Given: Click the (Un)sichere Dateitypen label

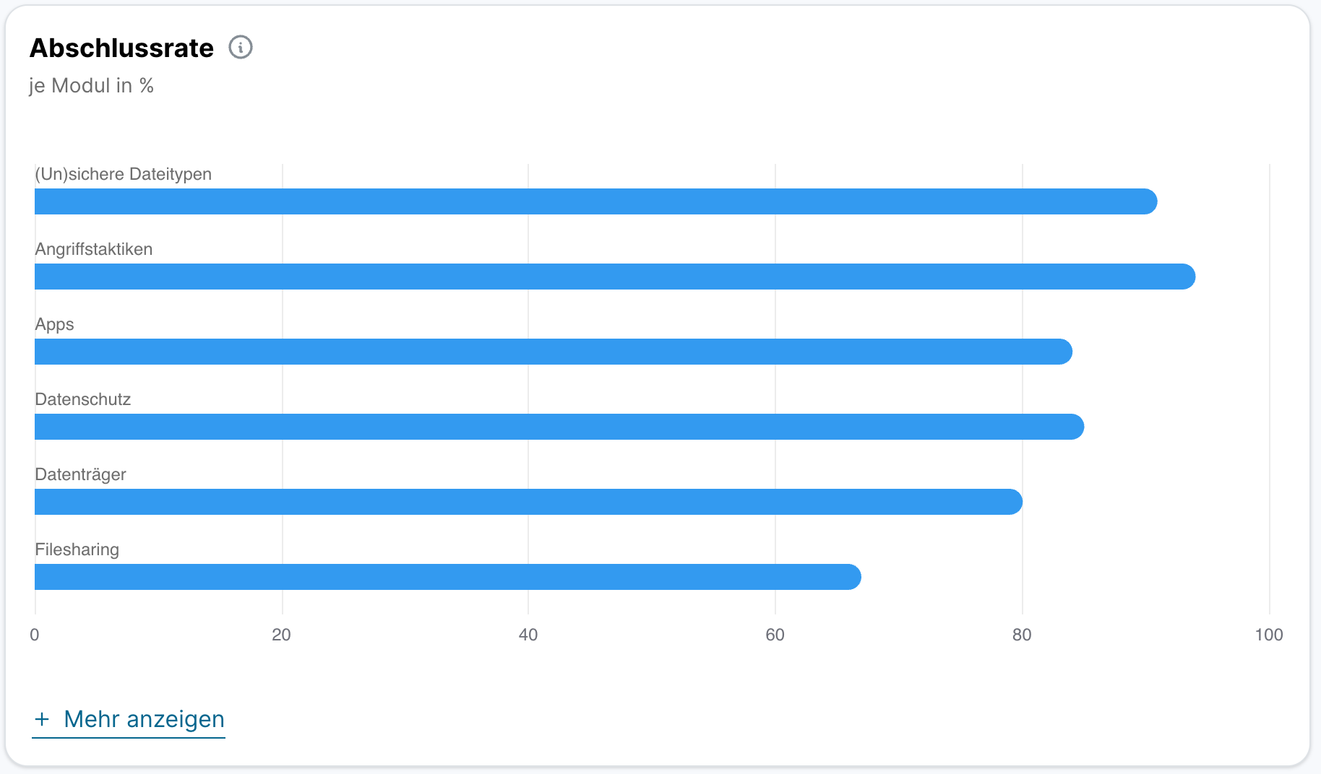Looking at the screenshot, I should (x=123, y=174).
